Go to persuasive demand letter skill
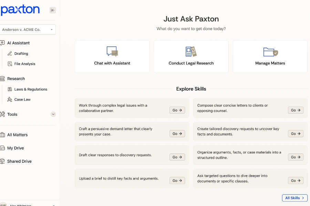 click(x=177, y=134)
